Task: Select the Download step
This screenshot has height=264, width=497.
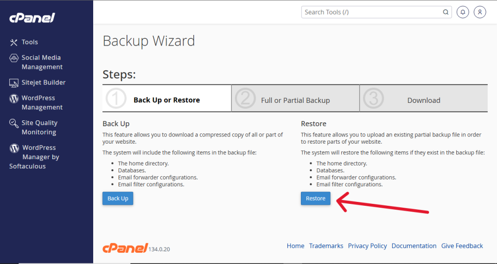Action: (423, 99)
